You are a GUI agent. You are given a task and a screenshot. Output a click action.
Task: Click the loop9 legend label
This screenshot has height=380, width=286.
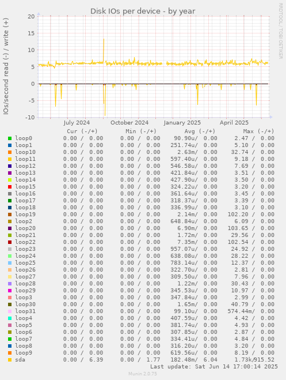(x=24, y=353)
